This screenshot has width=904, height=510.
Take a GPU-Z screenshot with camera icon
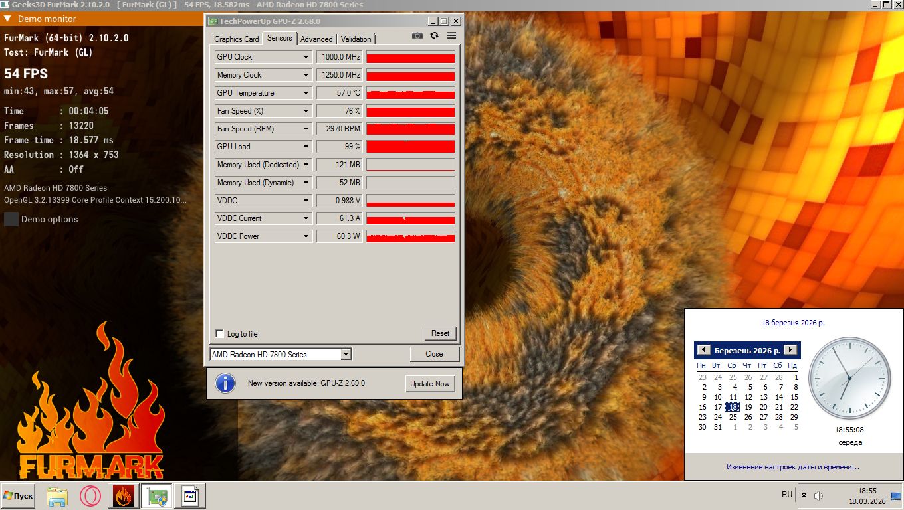pyautogui.click(x=417, y=36)
